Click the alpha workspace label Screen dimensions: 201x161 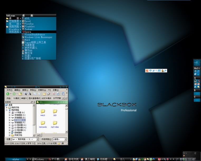tap(16, 159)
